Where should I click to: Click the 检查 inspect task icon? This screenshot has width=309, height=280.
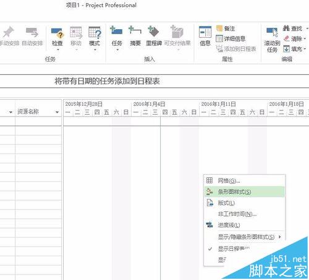click(57, 39)
